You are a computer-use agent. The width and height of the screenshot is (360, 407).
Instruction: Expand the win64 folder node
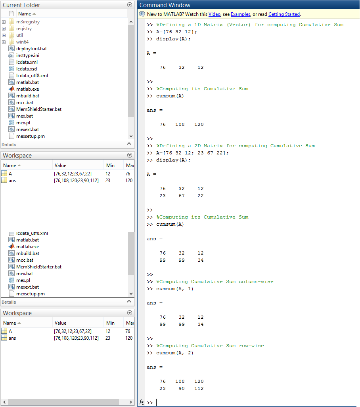pos(3,42)
